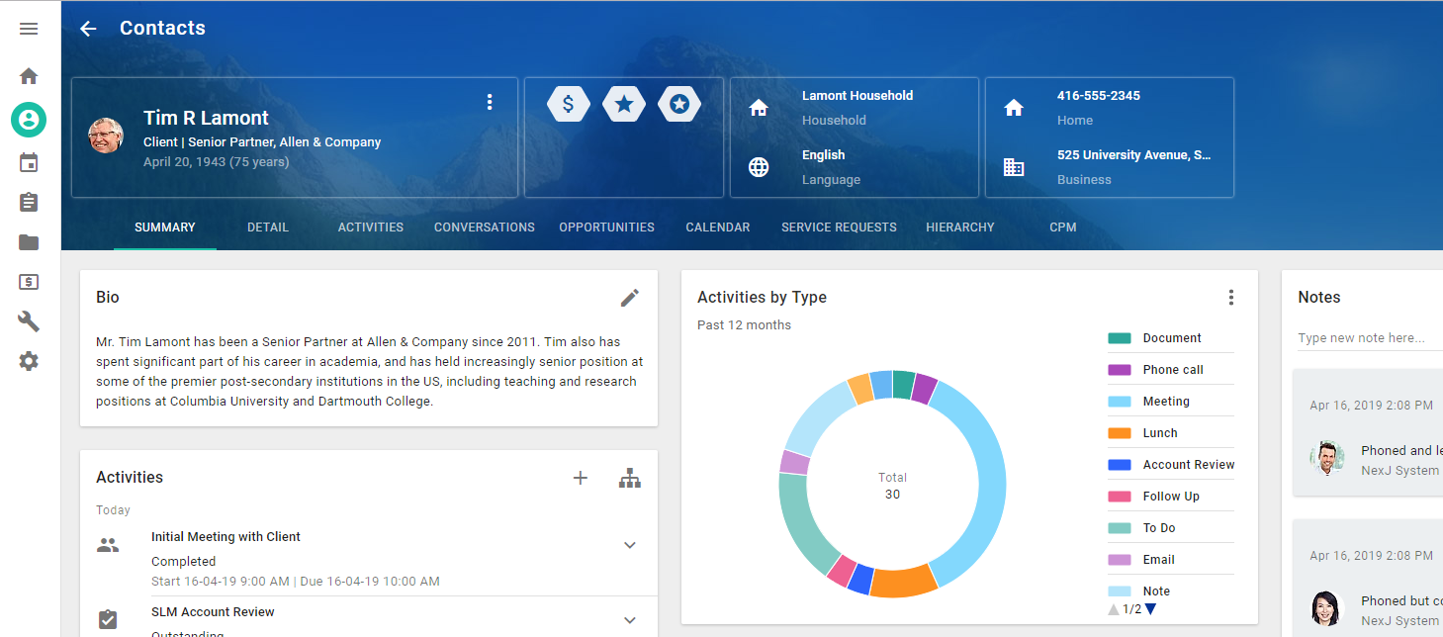Switch to the Opportunities tab
1443x637 pixels.
click(606, 227)
